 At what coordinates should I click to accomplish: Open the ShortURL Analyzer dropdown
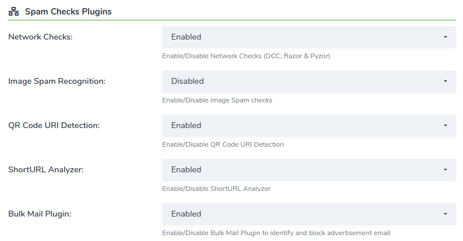(x=309, y=170)
